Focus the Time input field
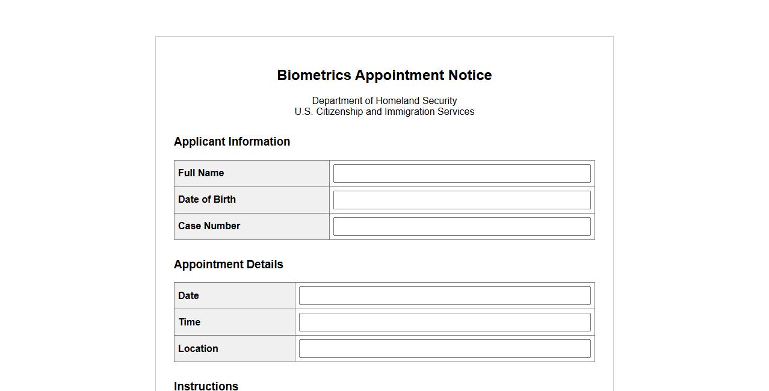769x391 pixels. pos(445,322)
